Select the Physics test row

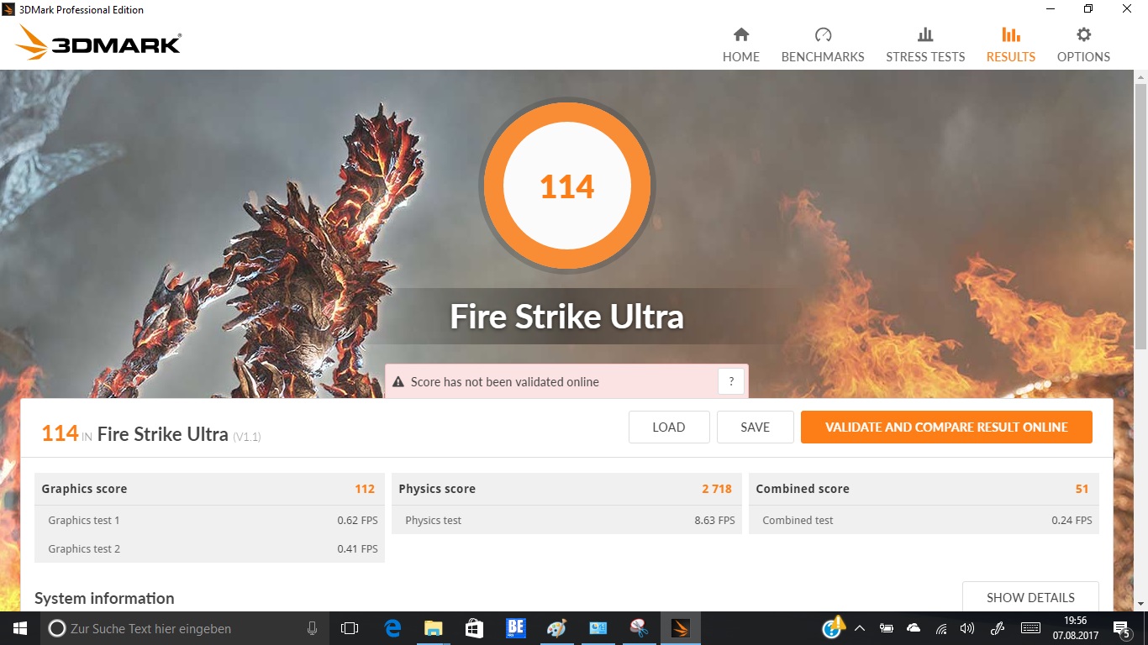click(x=566, y=520)
